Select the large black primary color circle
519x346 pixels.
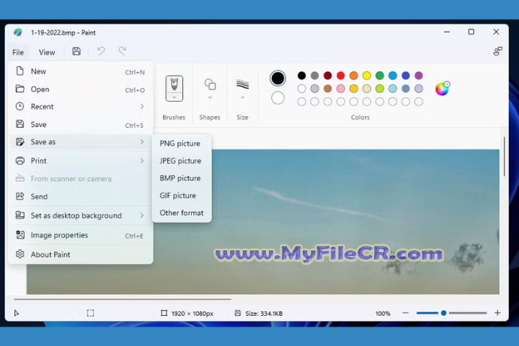tap(278, 78)
